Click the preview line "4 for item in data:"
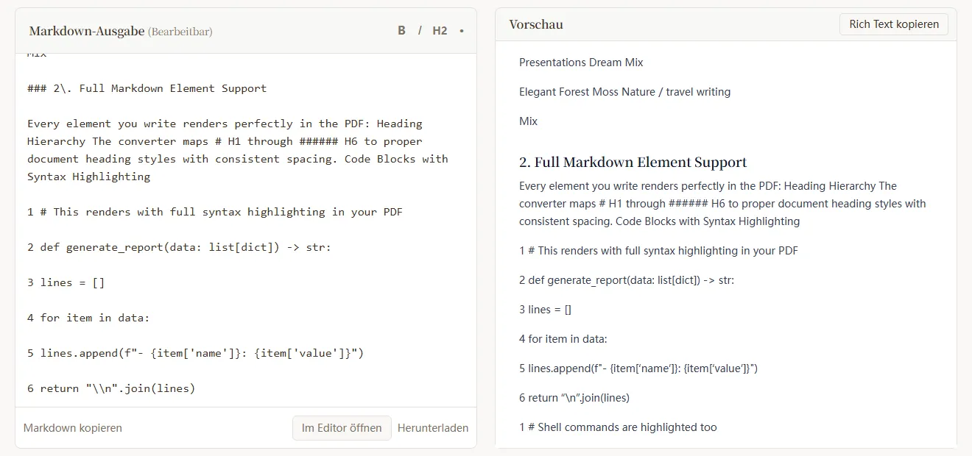The width and height of the screenshot is (972, 456). pos(563,339)
